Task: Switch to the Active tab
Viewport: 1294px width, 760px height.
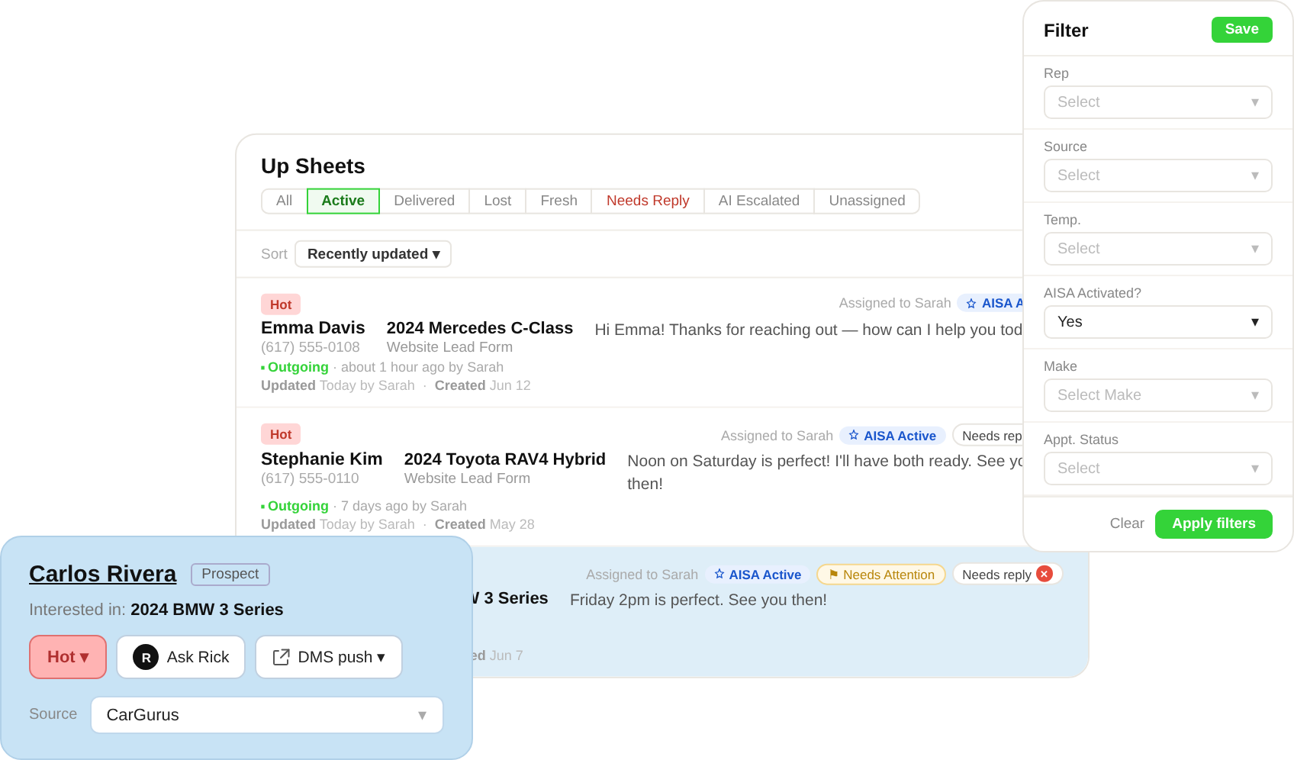Action: click(x=343, y=201)
